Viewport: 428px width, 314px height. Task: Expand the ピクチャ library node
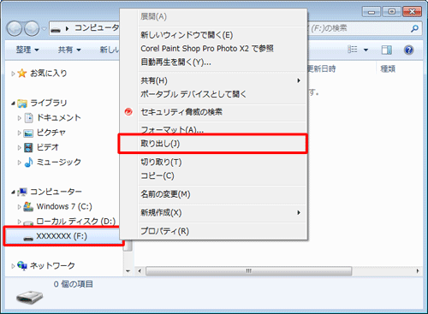click(19, 133)
